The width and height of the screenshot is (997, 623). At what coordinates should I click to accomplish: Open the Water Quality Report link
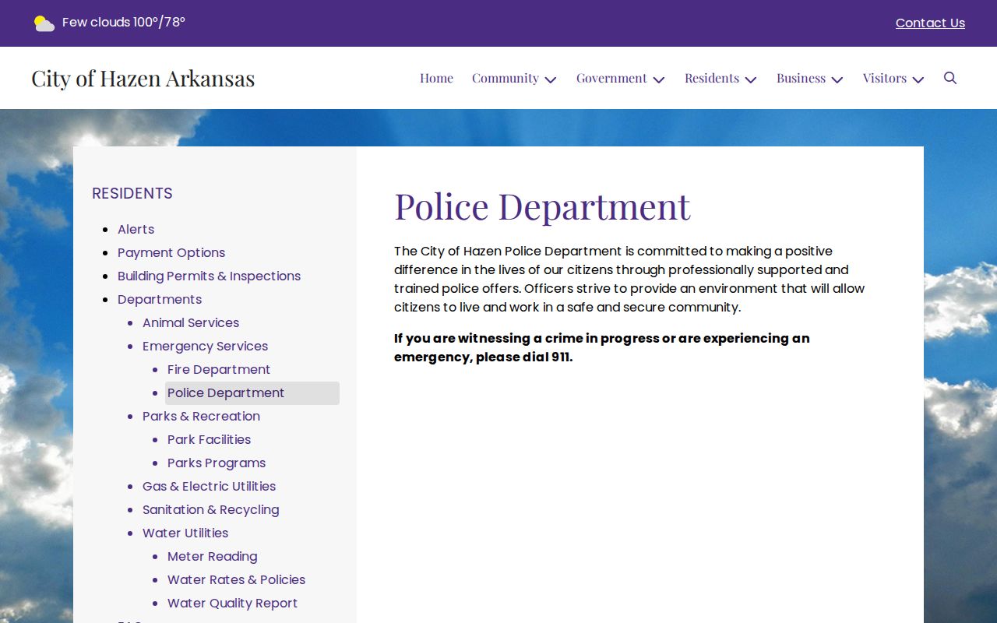pyautogui.click(x=232, y=603)
